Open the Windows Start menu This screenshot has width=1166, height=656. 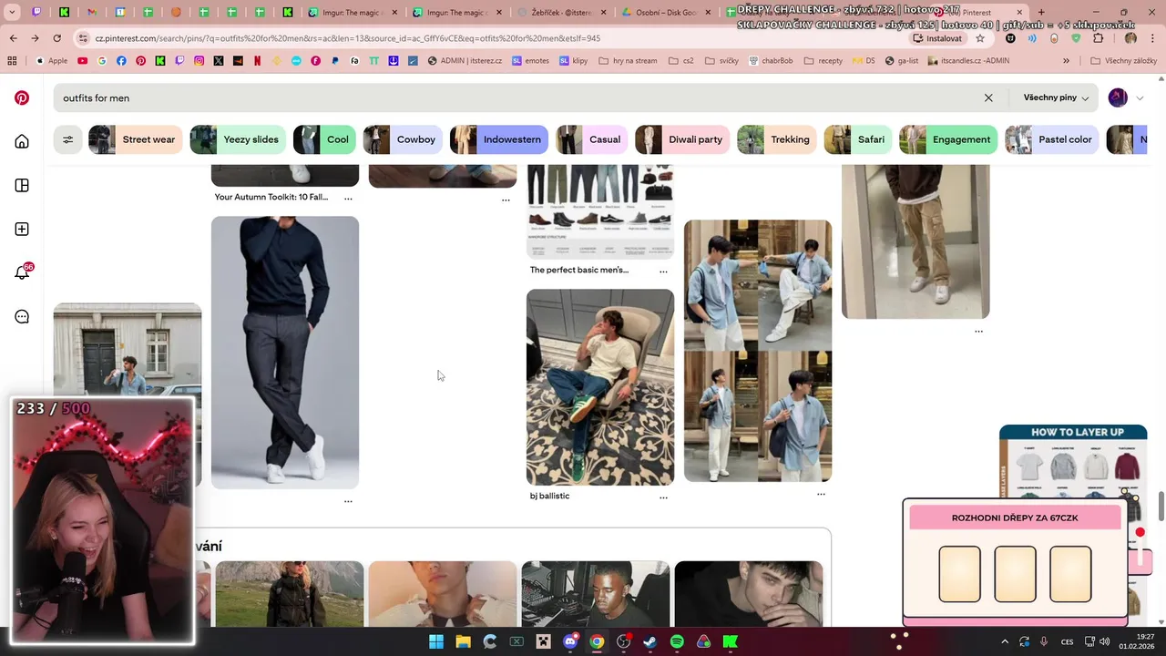coord(436,641)
